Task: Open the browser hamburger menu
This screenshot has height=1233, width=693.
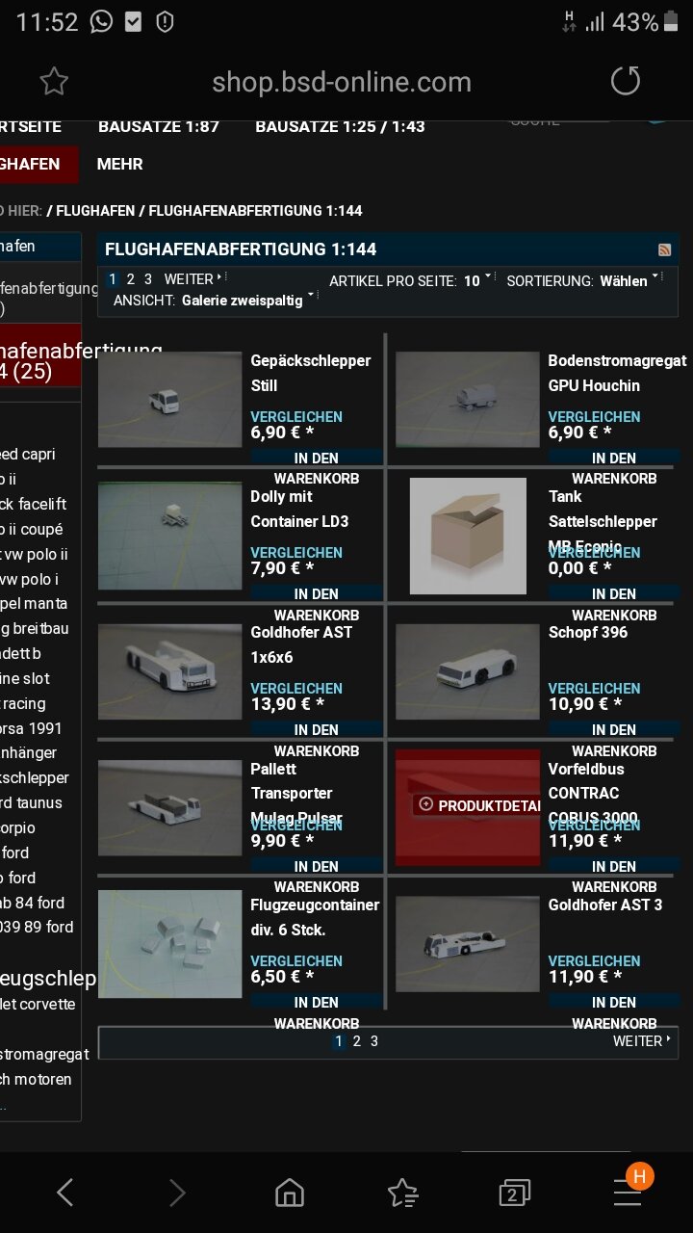Action: point(629,1191)
